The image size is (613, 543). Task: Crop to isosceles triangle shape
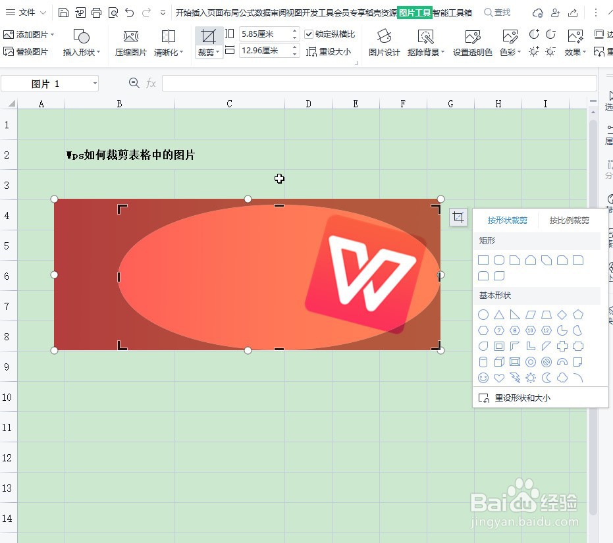499,315
